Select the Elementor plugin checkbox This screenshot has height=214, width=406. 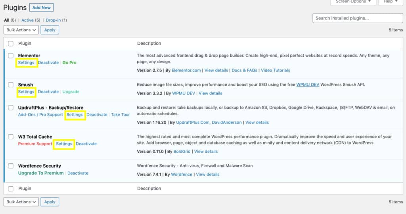click(11, 56)
